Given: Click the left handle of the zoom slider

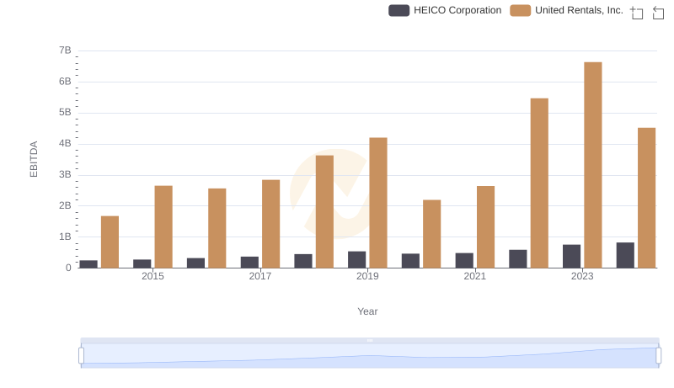Looking at the screenshot, I should coord(81,356).
